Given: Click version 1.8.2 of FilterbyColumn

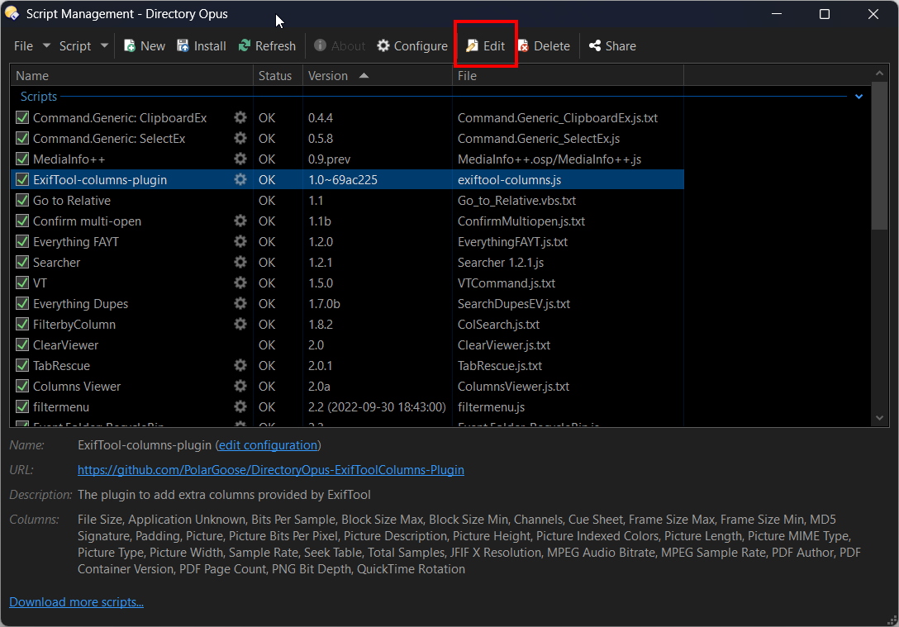Looking at the screenshot, I should tap(321, 324).
